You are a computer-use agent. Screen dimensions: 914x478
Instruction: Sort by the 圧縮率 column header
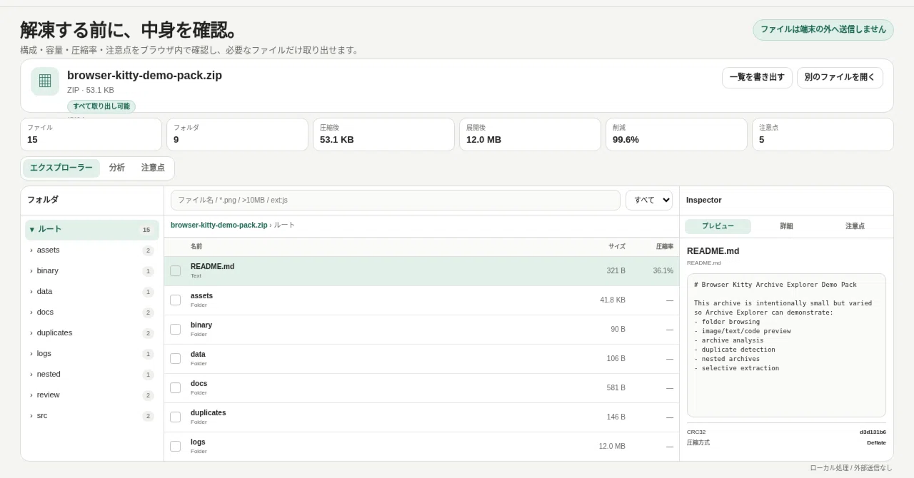(x=665, y=247)
